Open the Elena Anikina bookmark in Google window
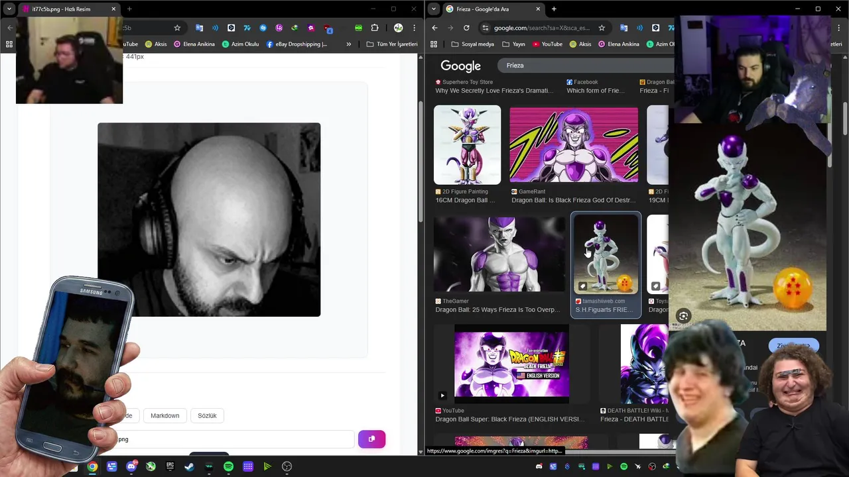This screenshot has height=477, width=849. [618, 44]
